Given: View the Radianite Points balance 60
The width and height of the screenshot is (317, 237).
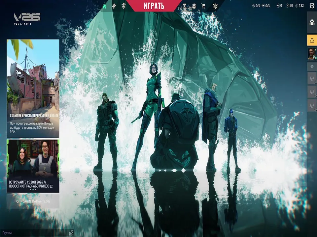Looking at the screenshot, I should (289, 6).
